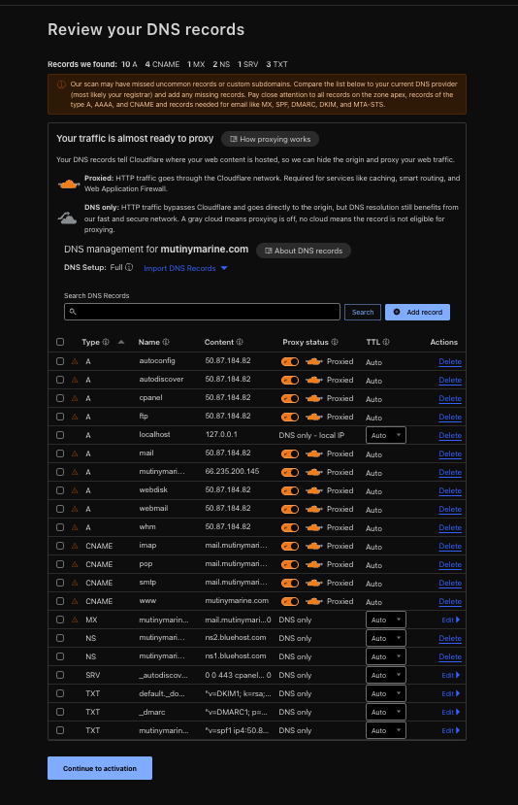Image resolution: width=518 pixels, height=805 pixels.
Task: Click the Add record button
Action: tap(417, 312)
